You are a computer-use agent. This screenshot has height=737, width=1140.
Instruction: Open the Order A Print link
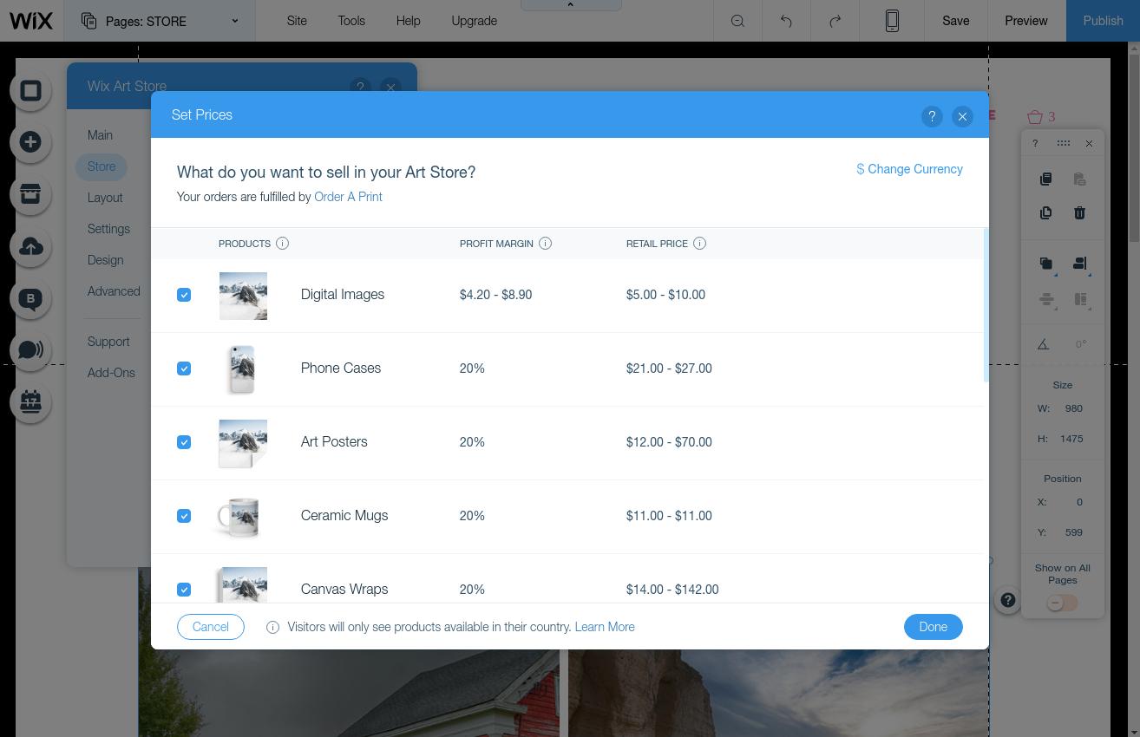click(x=348, y=197)
